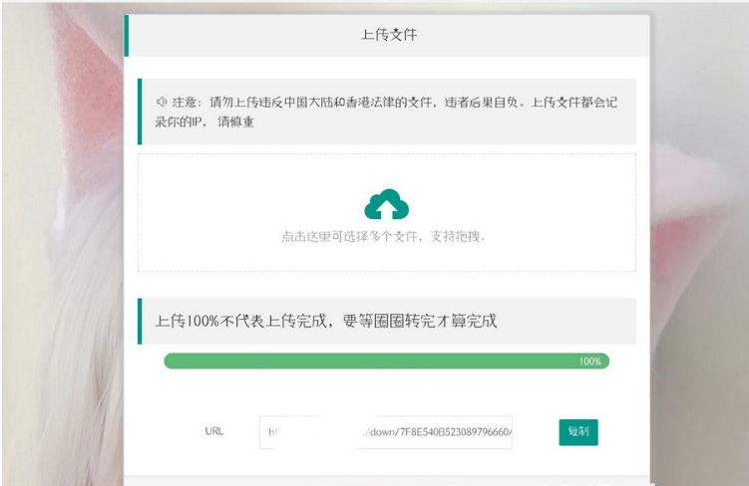Click the 100% label on progress bar
The image size is (749, 486).
[x=589, y=362]
